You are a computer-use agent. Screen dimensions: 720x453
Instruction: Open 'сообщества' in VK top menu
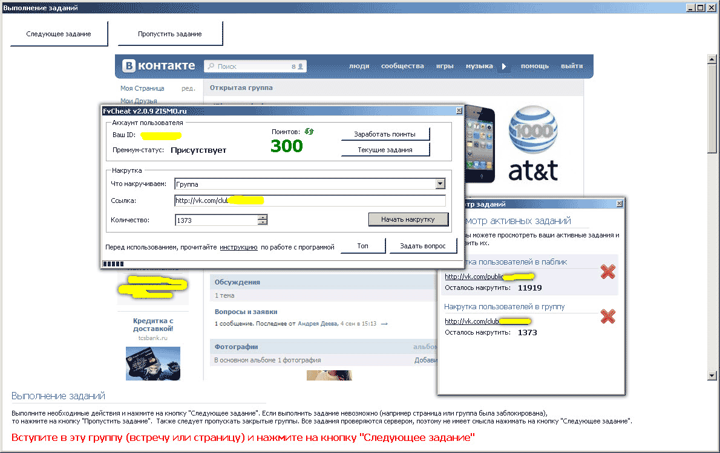pyautogui.click(x=402, y=66)
